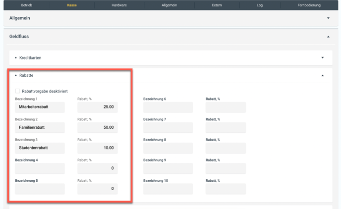The height and width of the screenshot is (209, 341).
Task: Click the Bezeichnung 6 input field
Action: click(168, 107)
